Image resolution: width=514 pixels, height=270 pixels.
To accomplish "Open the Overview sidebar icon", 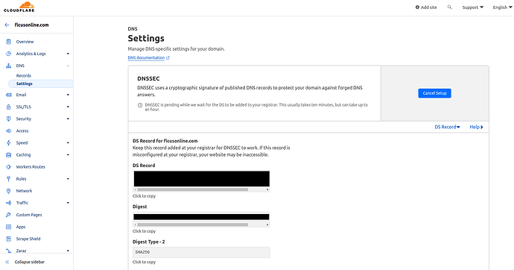I will [8, 42].
